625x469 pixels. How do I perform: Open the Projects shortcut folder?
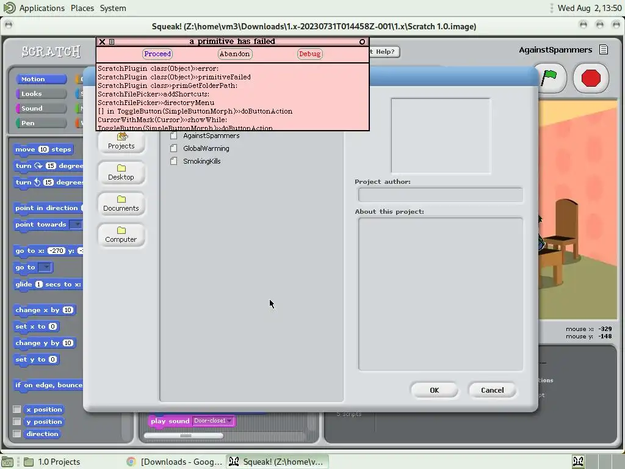coord(121,142)
